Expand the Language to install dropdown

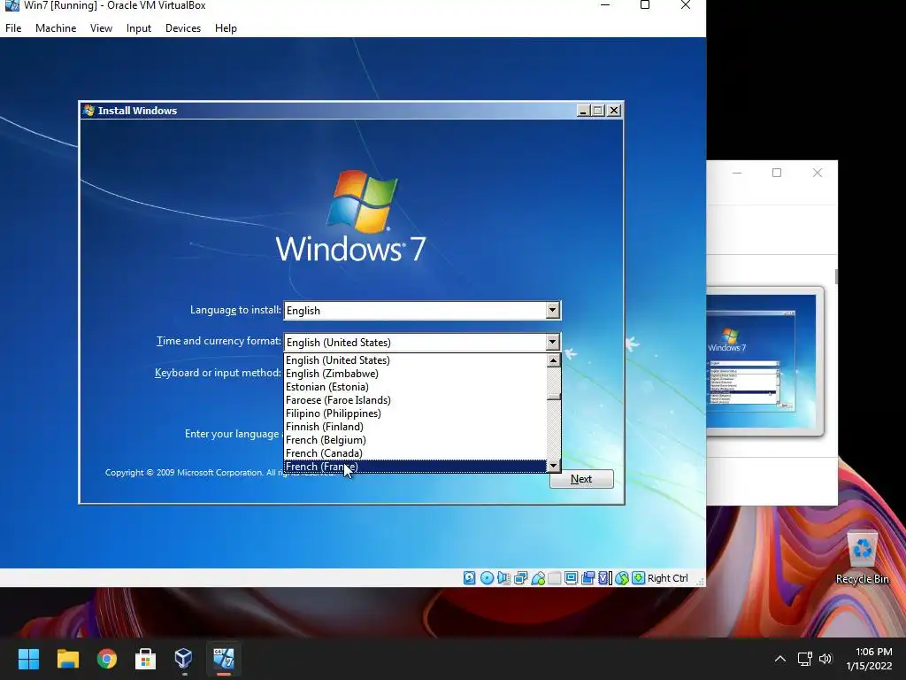click(x=552, y=310)
